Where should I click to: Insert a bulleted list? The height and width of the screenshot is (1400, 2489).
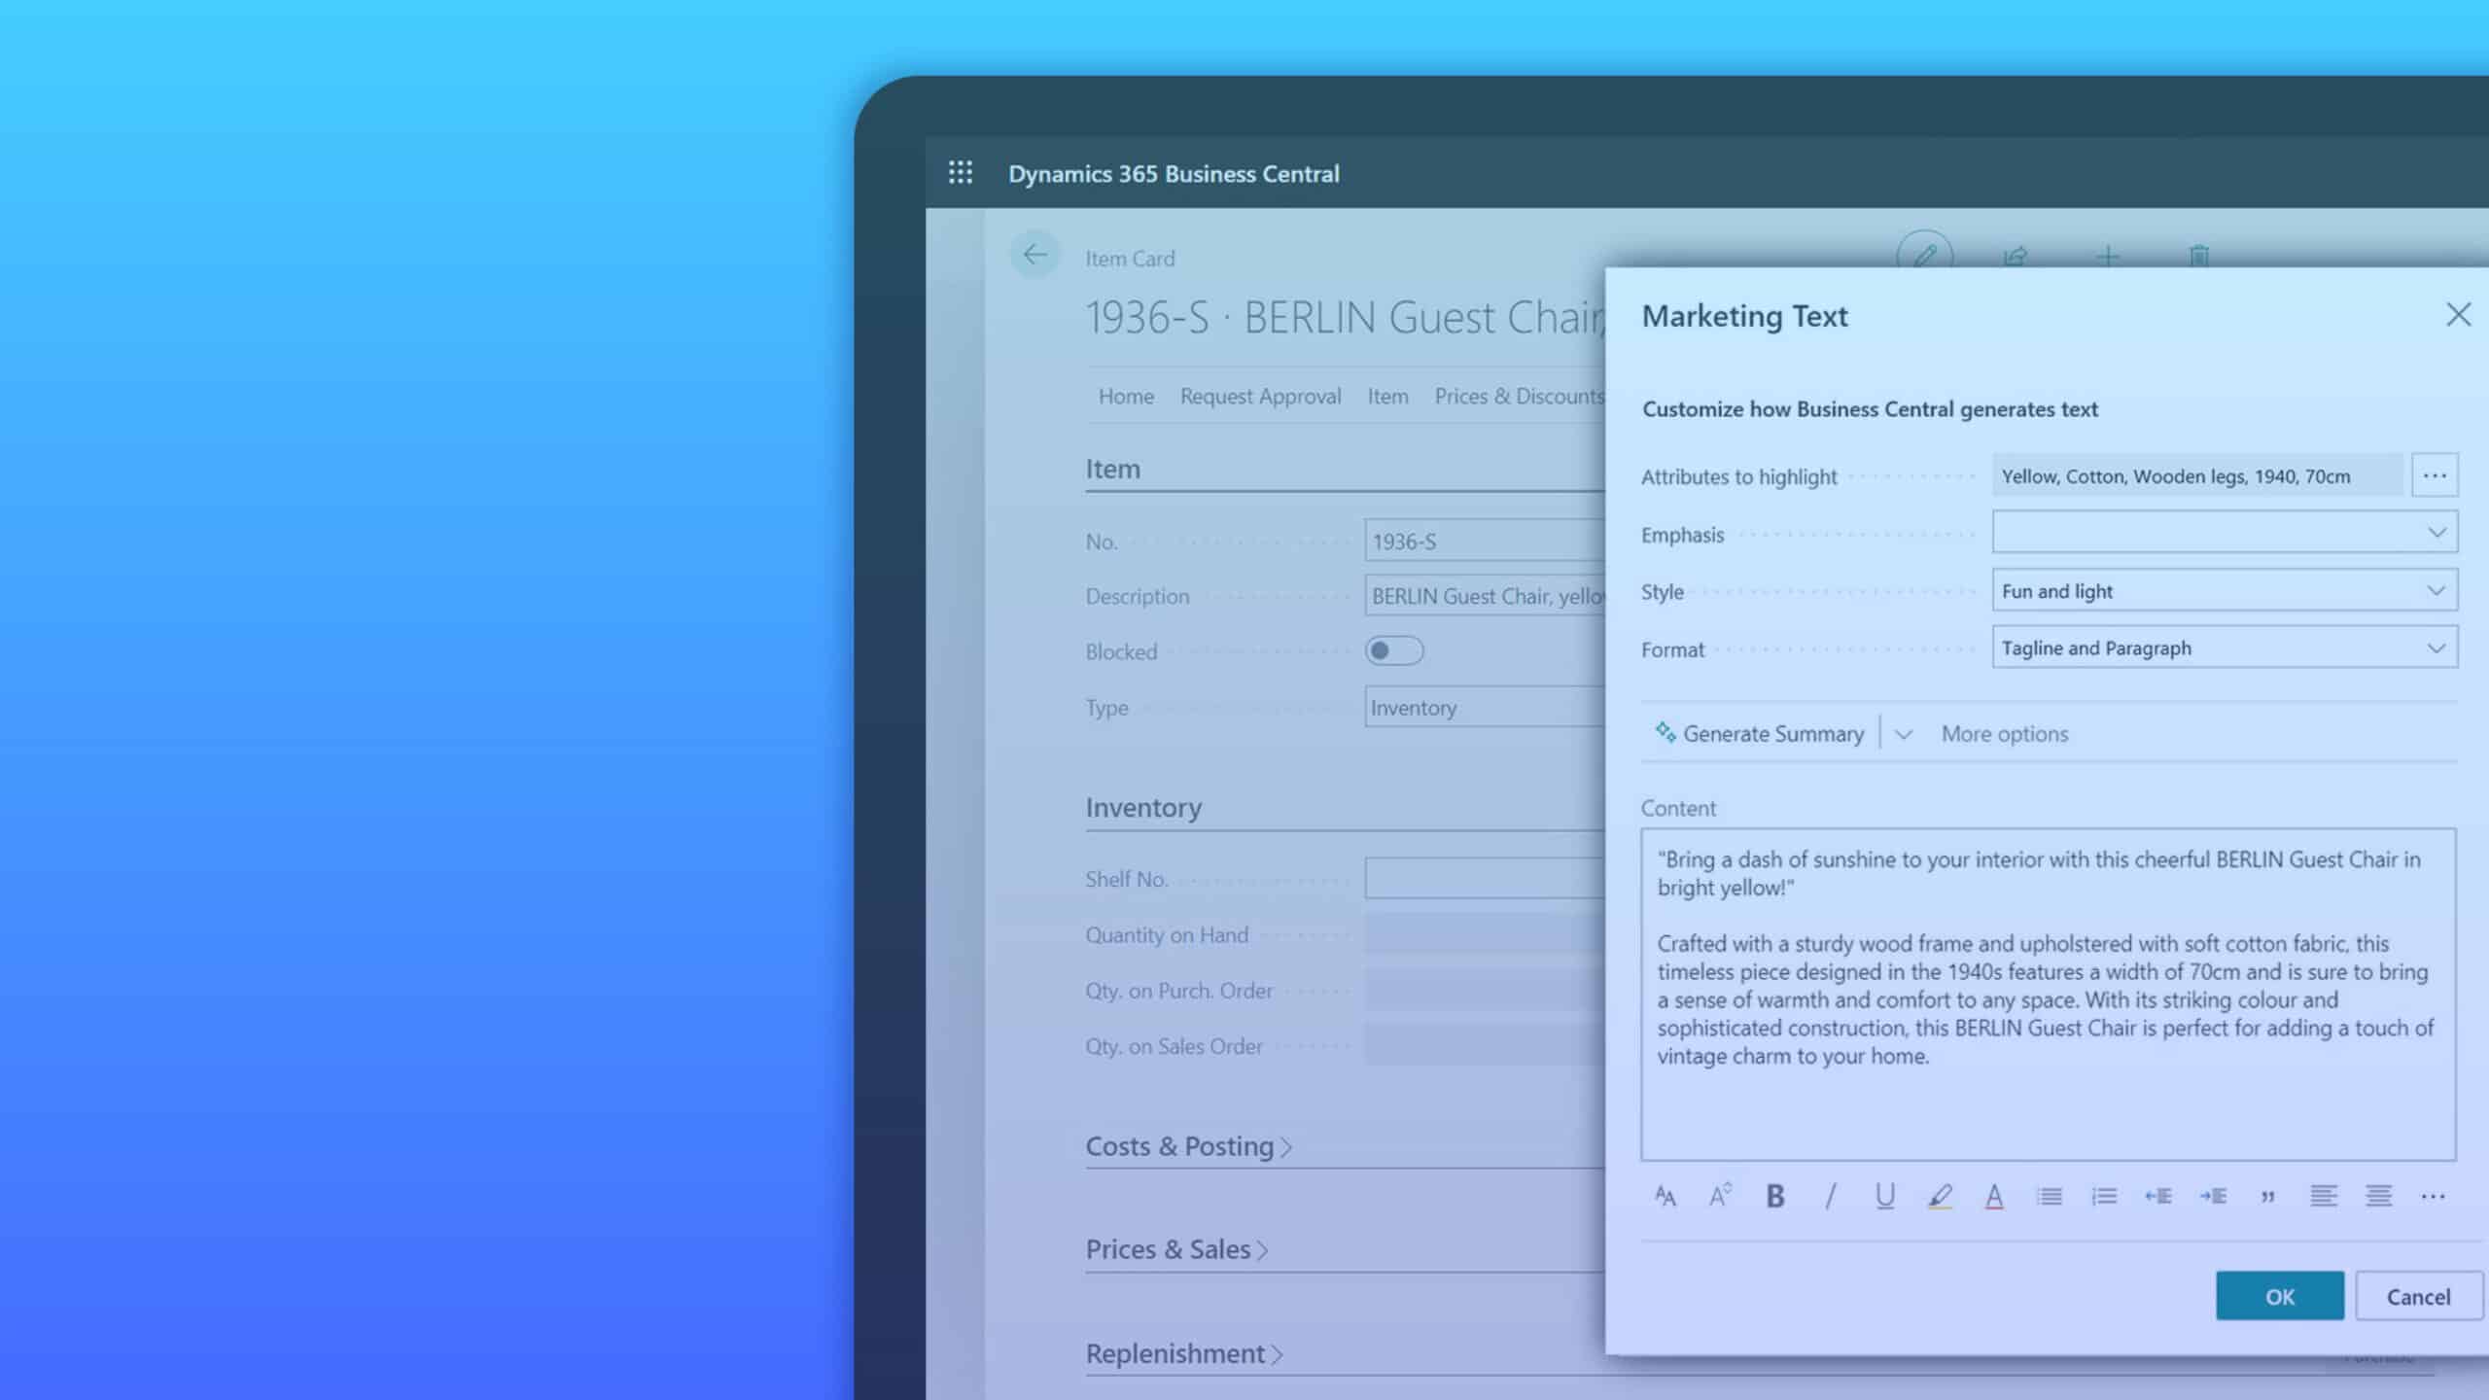[x=2050, y=1197]
